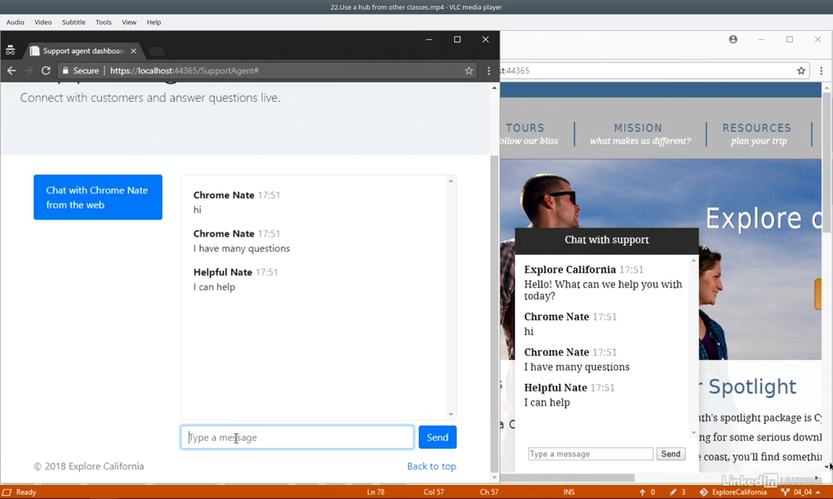Click the forward navigation arrow
The width and height of the screenshot is (833, 499).
point(28,71)
